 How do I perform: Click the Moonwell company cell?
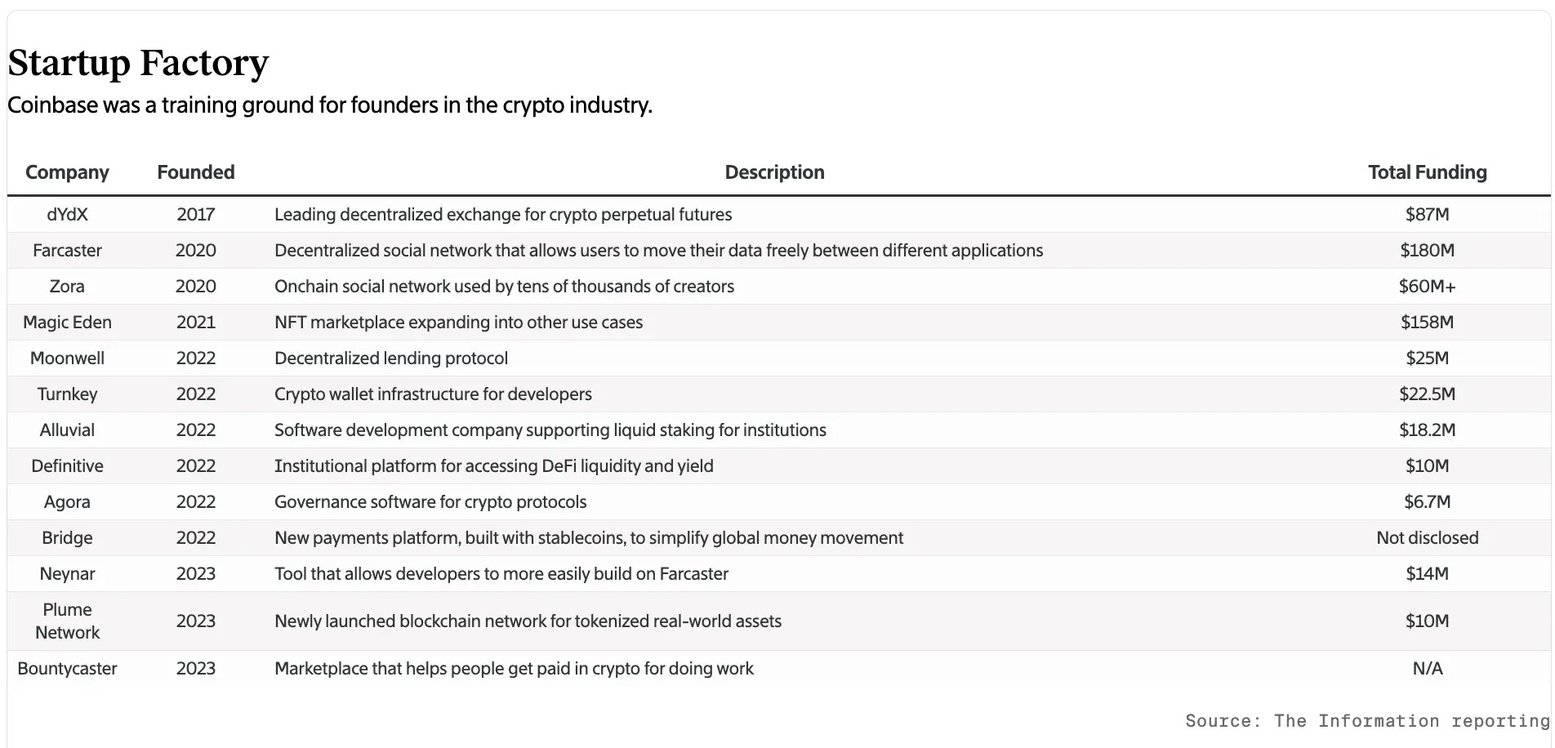[67, 358]
